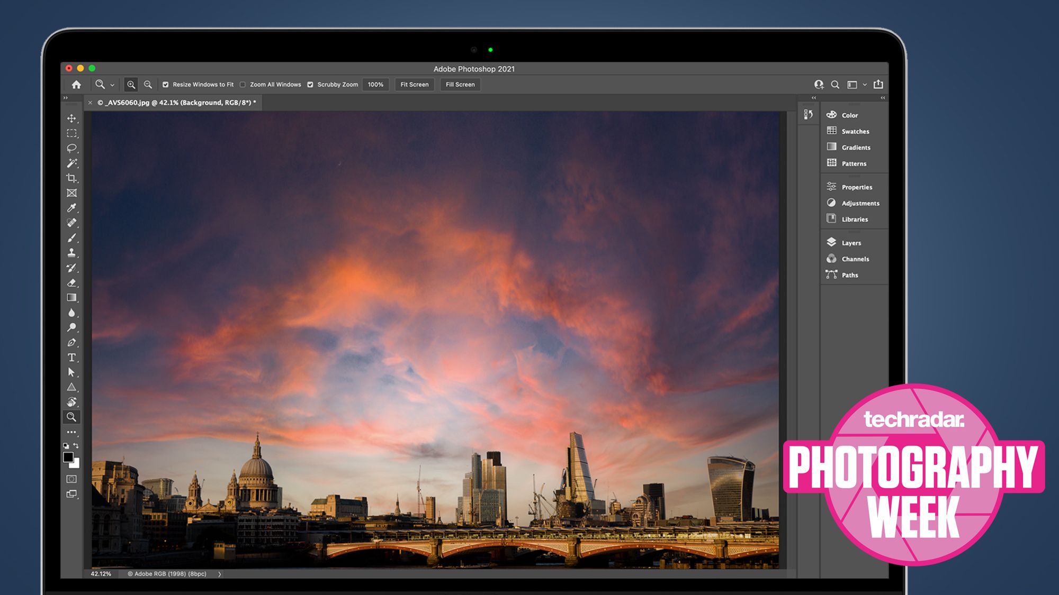Disable Scrubby Zoom checkbox
1059x595 pixels.
pos(310,85)
